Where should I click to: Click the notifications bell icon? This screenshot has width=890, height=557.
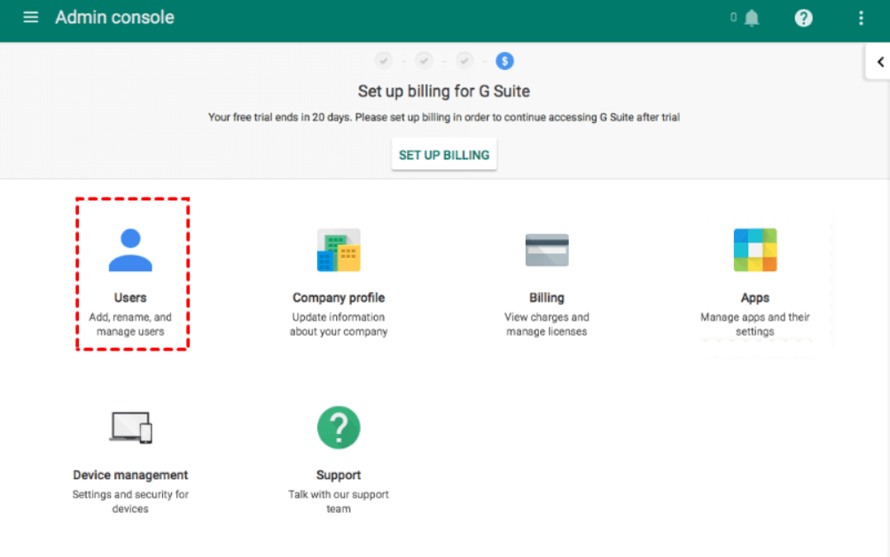[x=752, y=18]
